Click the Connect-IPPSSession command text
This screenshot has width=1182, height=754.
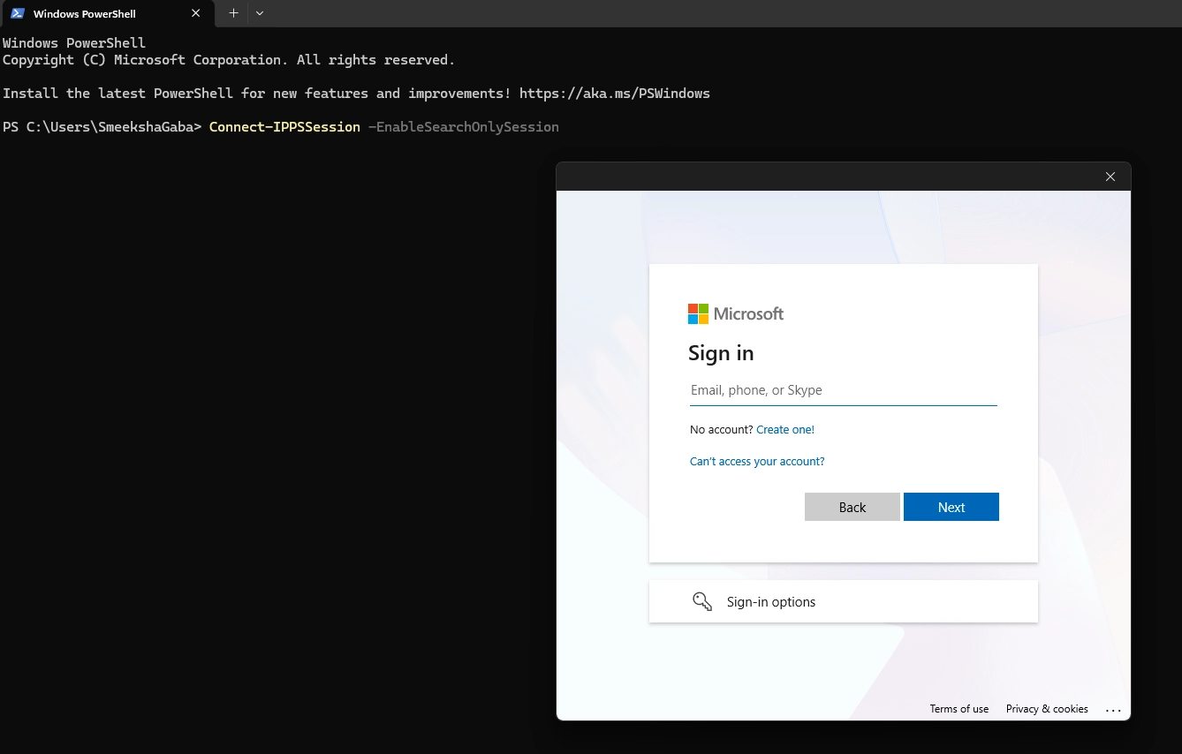click(x=284, y=126)
